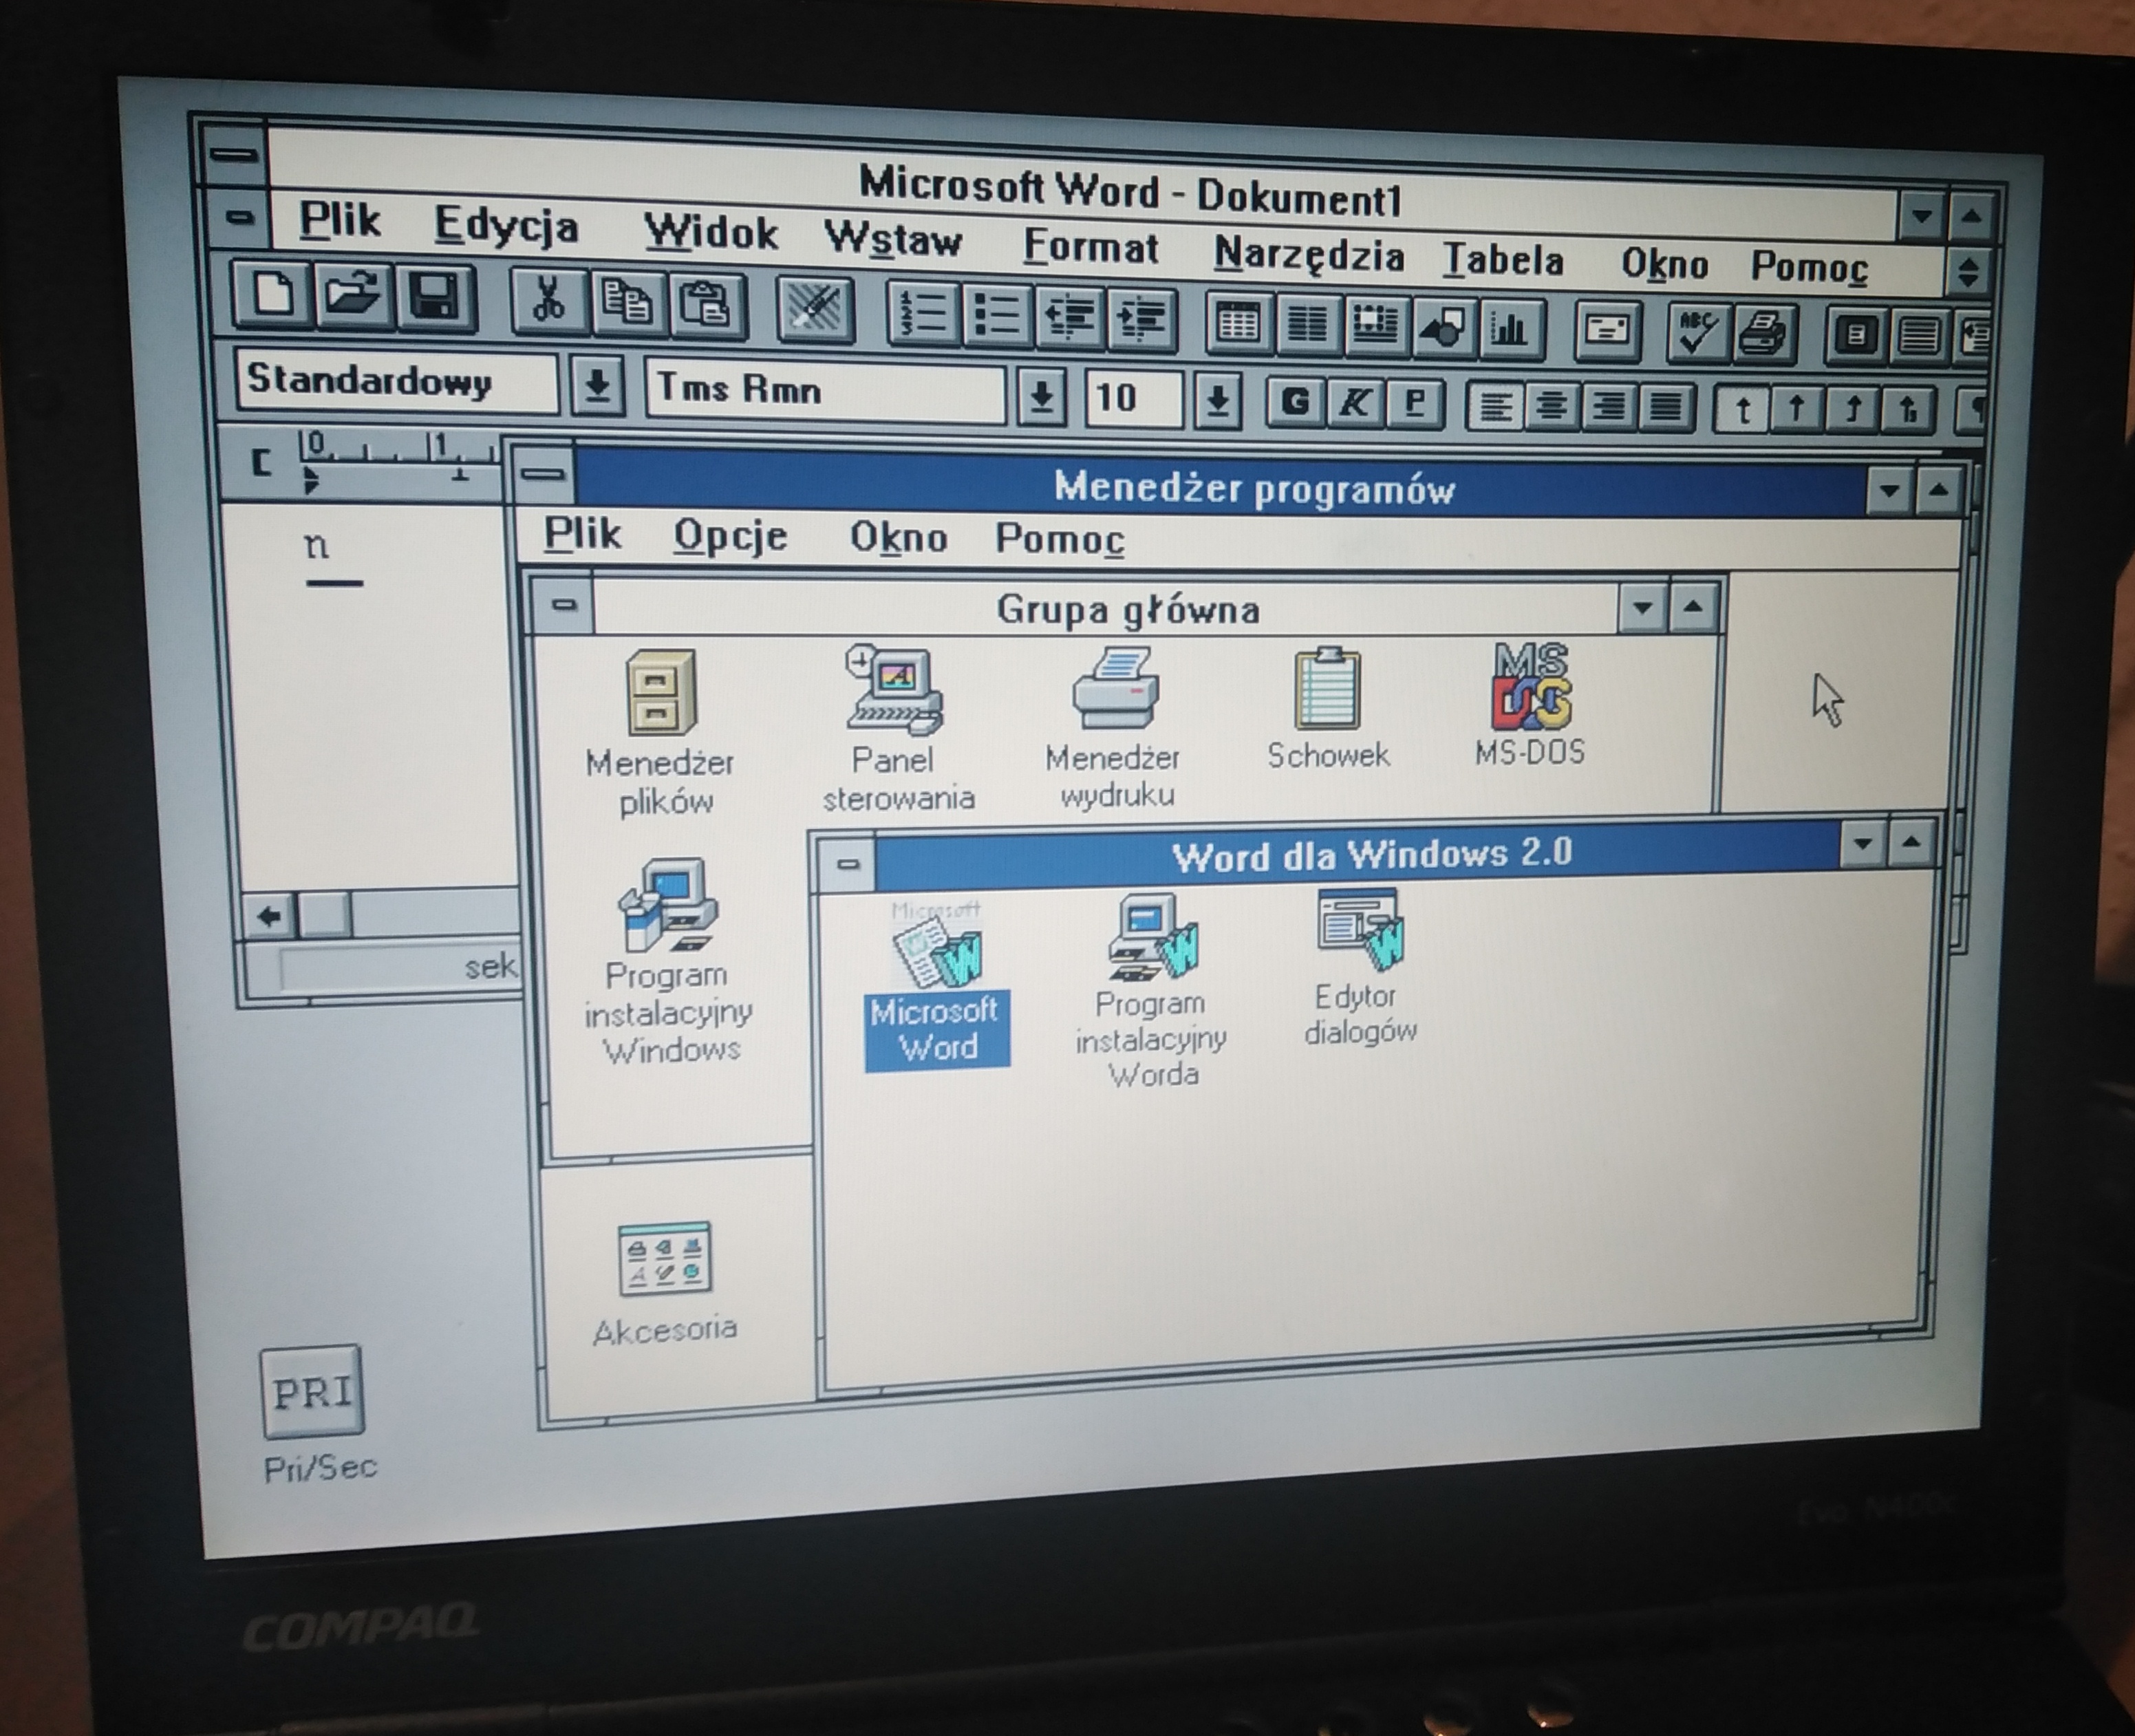Run spelling check with ABC icon
Image resolution: width=2135 pixels, height=1736 pixels.
pos(1698,334)
